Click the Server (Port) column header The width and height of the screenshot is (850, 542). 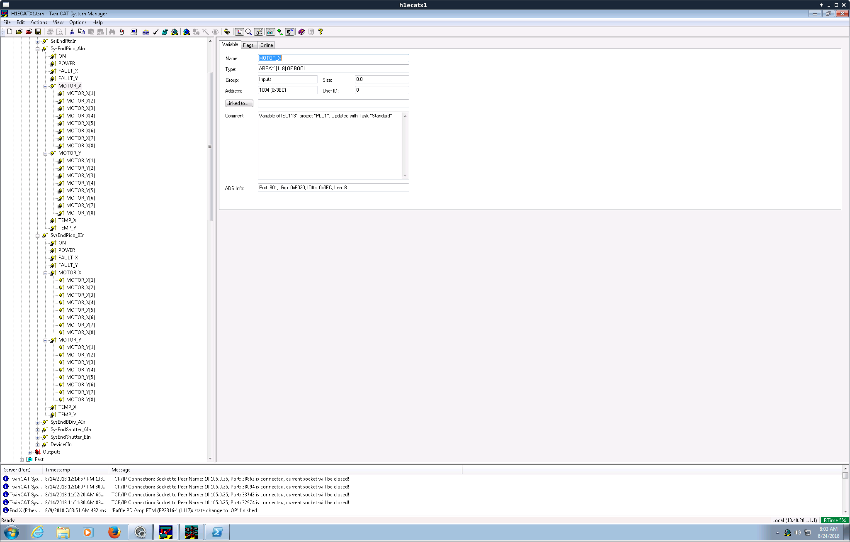(x=22, y=470)
